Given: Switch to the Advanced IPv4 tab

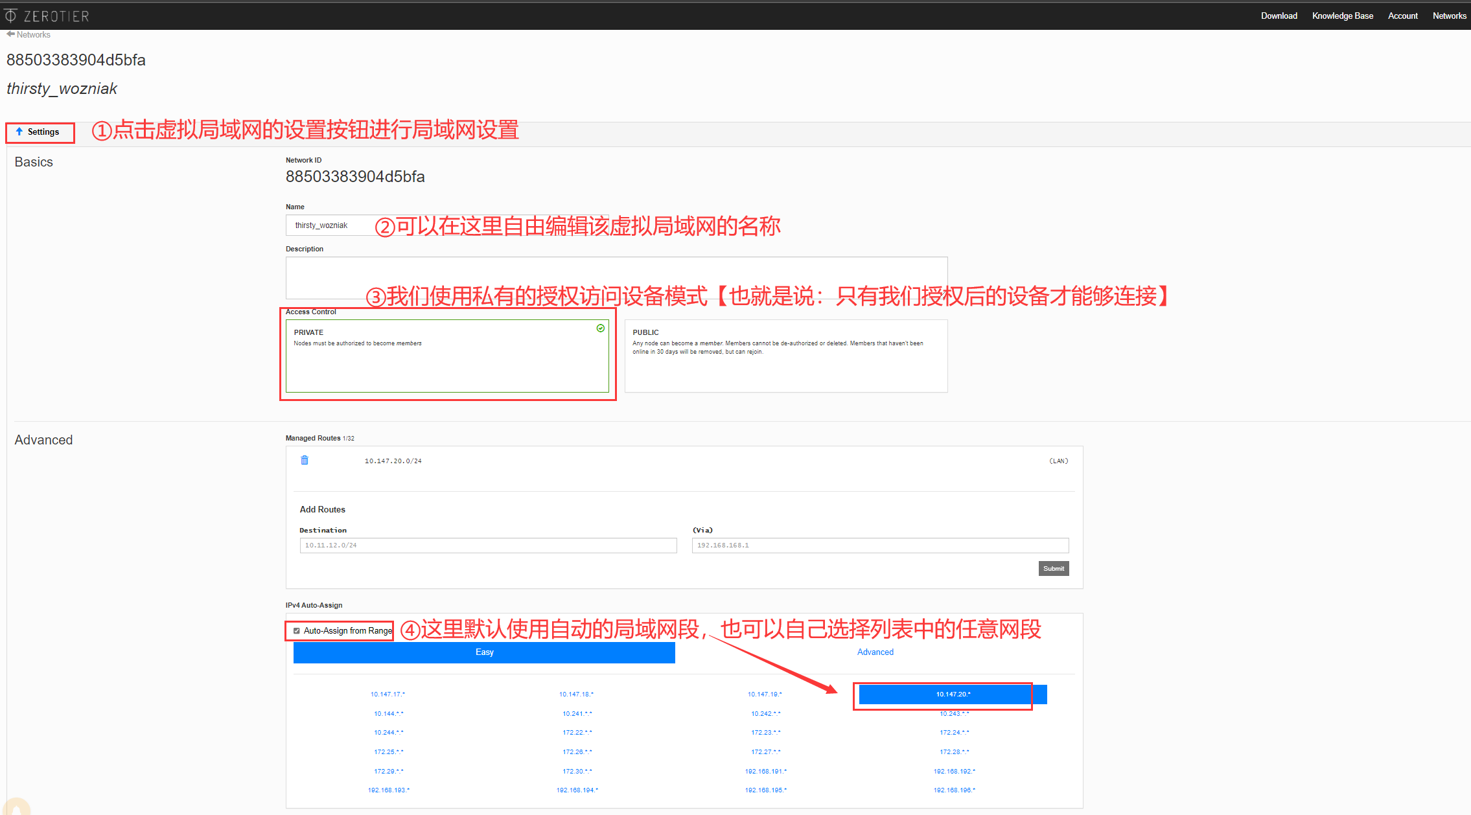Looking at the screenshot, I should (875, 652).
